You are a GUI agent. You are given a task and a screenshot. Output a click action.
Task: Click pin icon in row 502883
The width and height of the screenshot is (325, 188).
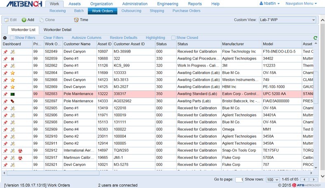(5, 94)
